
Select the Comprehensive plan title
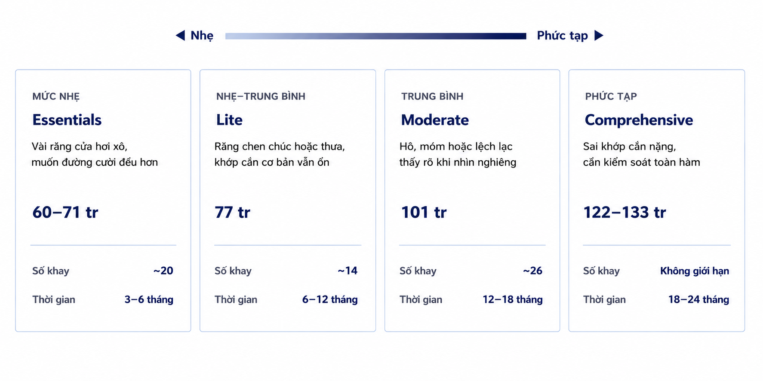point(639,120)
